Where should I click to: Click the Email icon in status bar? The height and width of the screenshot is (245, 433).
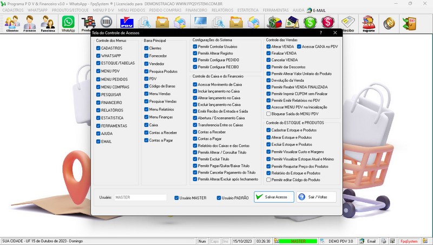362,241
